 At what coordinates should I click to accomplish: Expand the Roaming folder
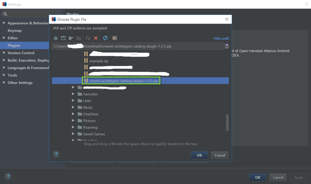[x=73, y=127]
